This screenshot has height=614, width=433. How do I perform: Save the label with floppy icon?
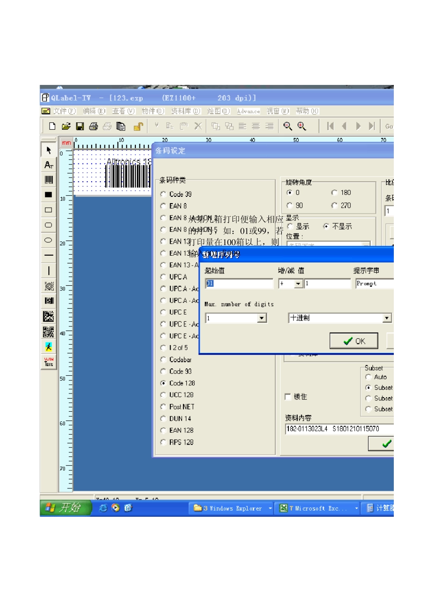(80, 126)
